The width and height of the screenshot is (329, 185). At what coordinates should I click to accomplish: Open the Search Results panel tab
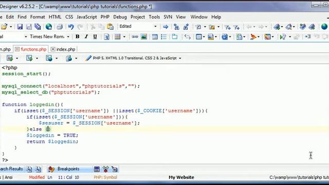click(11, 169)
